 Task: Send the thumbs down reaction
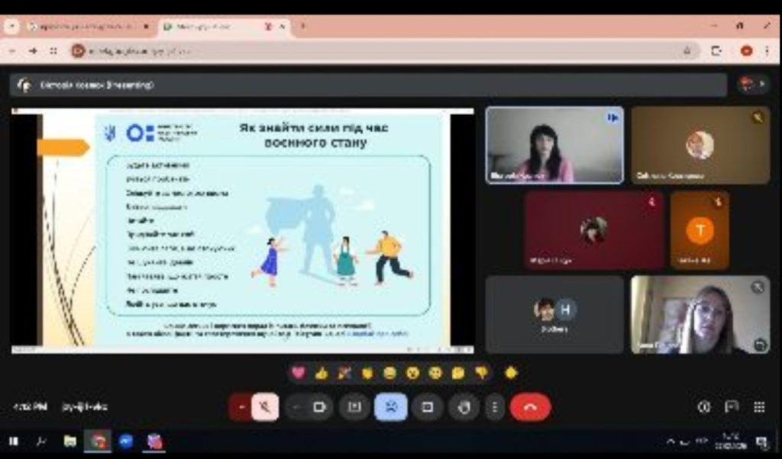[480, 373]
